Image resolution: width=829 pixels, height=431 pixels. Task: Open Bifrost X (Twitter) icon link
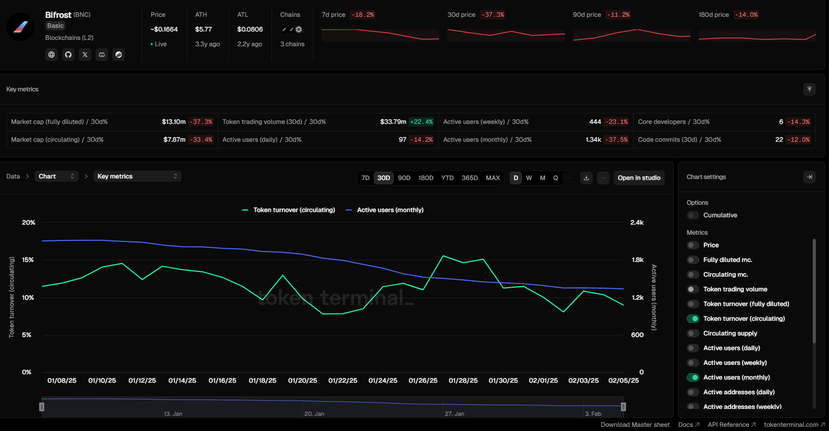[85, 55]
